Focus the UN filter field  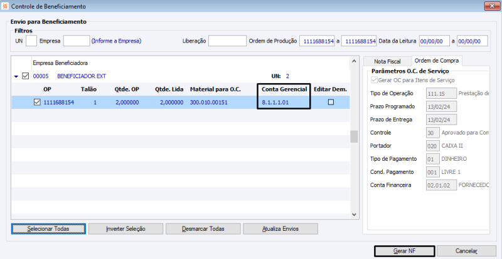pyautogui.click(x=31, y=41)
